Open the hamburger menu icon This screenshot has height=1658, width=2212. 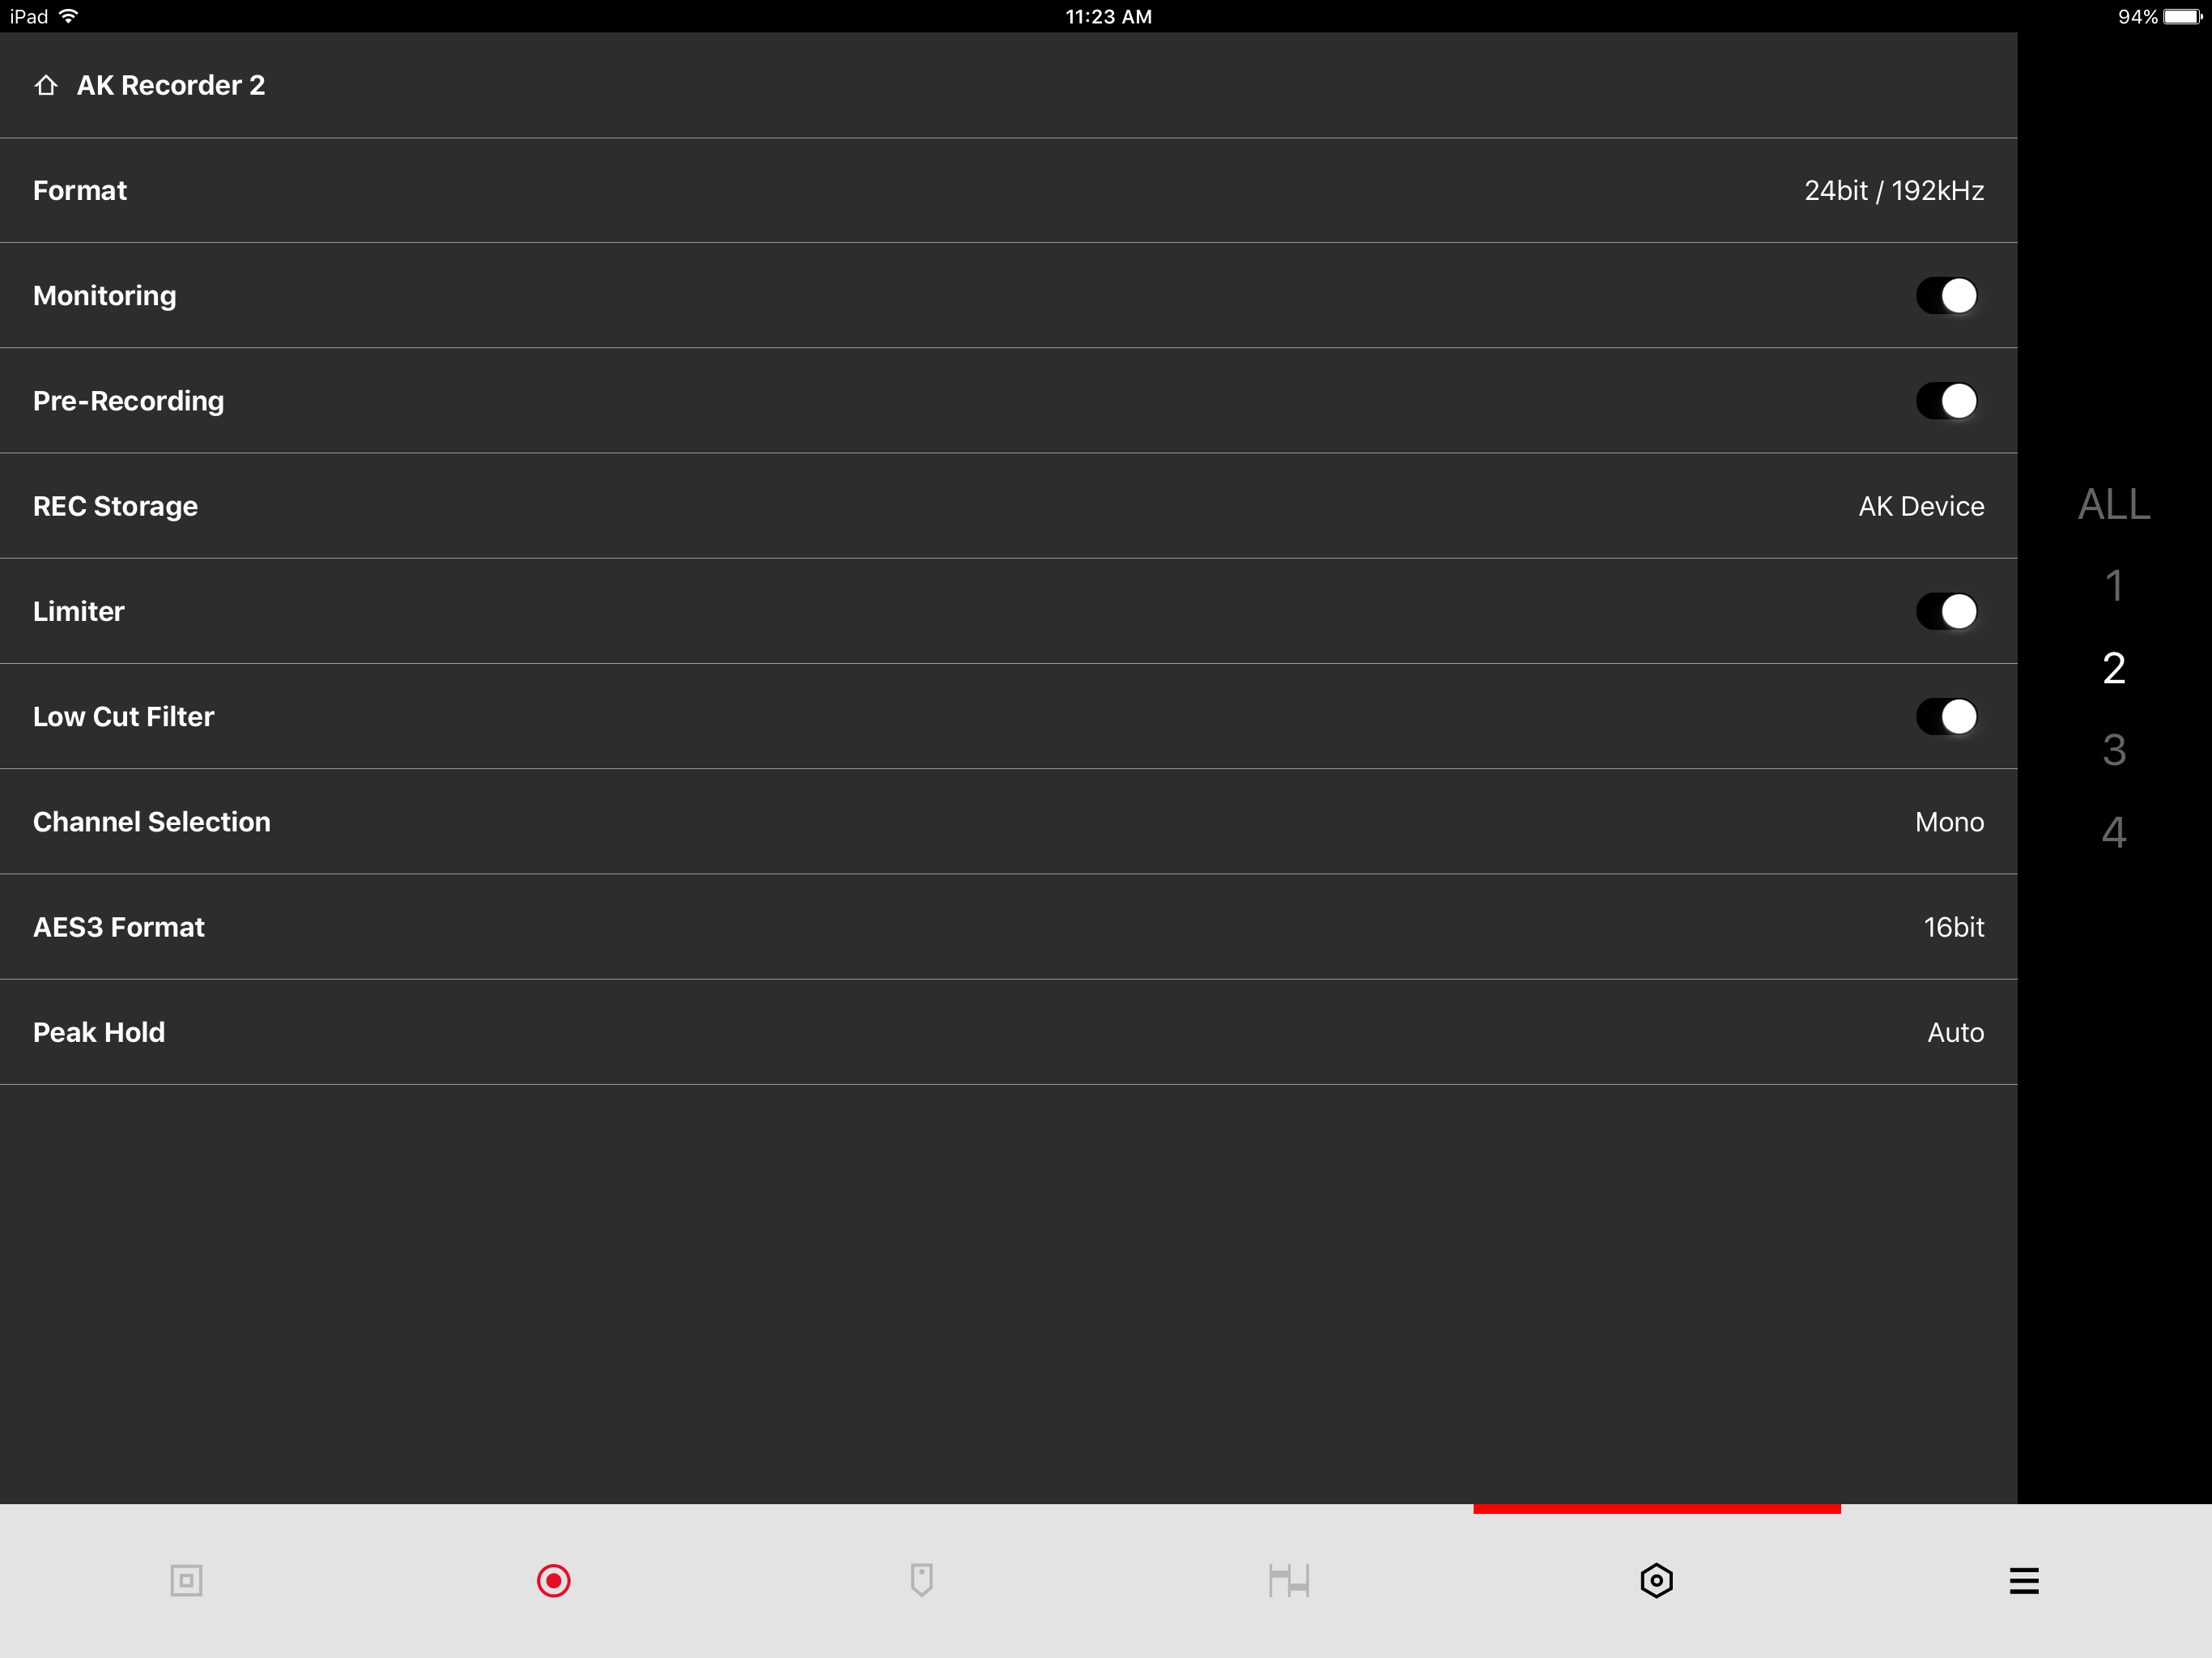2024,1581
